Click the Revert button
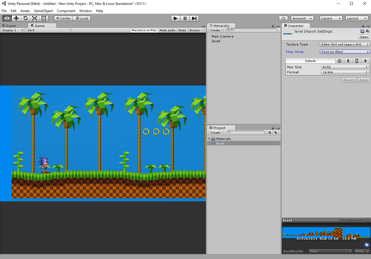371x259 pixels. (x=349, y=80)
